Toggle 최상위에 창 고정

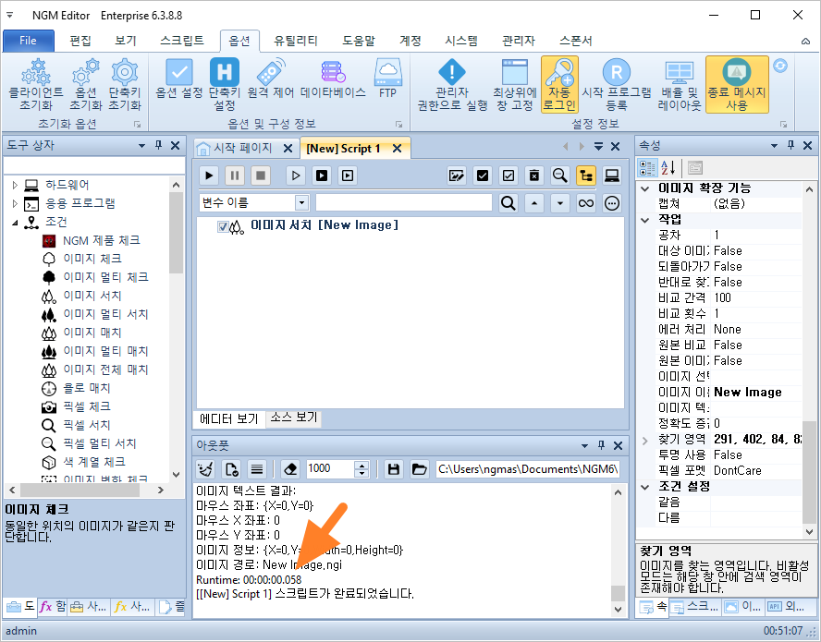(x=515, y=85)
